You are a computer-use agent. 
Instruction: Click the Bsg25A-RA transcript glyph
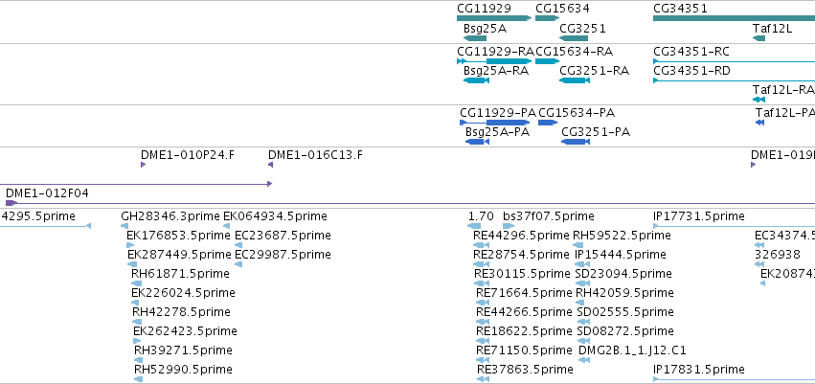(x=476, y=80)
